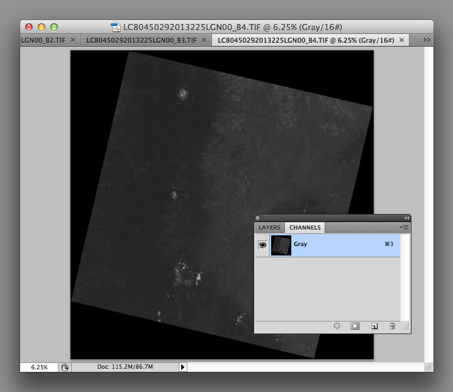Close the B3.TIF document tab
This screenshot has width=453, height=392.
(204, 40)
